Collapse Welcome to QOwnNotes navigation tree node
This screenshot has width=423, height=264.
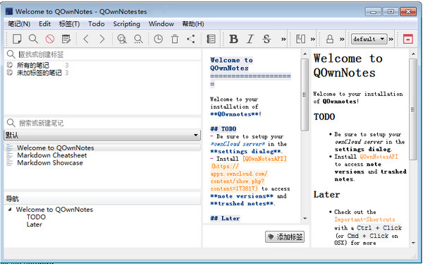tap(10, 210)
